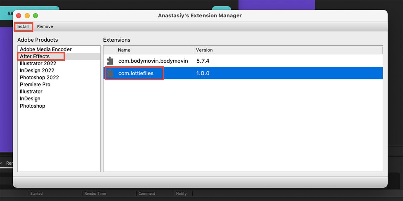Viewport: 403px width, 201px height.
Task: Click the puzzle icon beside com.lottiefiles
Action: pyautogui.click(x=110, y=73)
